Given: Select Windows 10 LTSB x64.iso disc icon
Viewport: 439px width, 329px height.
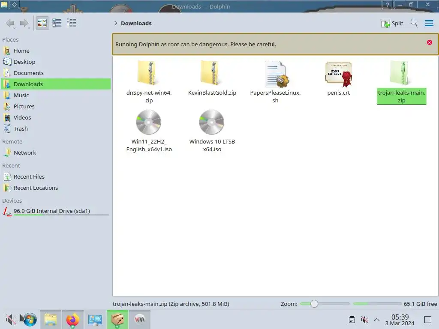Looking at the screenshot, I should pyautogui.click(x=212, y=122).
